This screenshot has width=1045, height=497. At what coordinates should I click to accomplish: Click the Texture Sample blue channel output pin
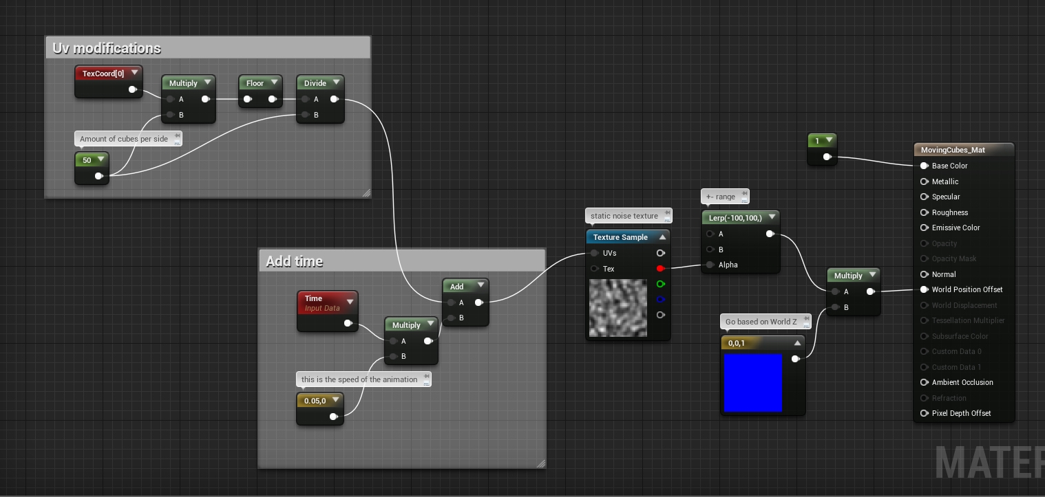coord(661,300)
